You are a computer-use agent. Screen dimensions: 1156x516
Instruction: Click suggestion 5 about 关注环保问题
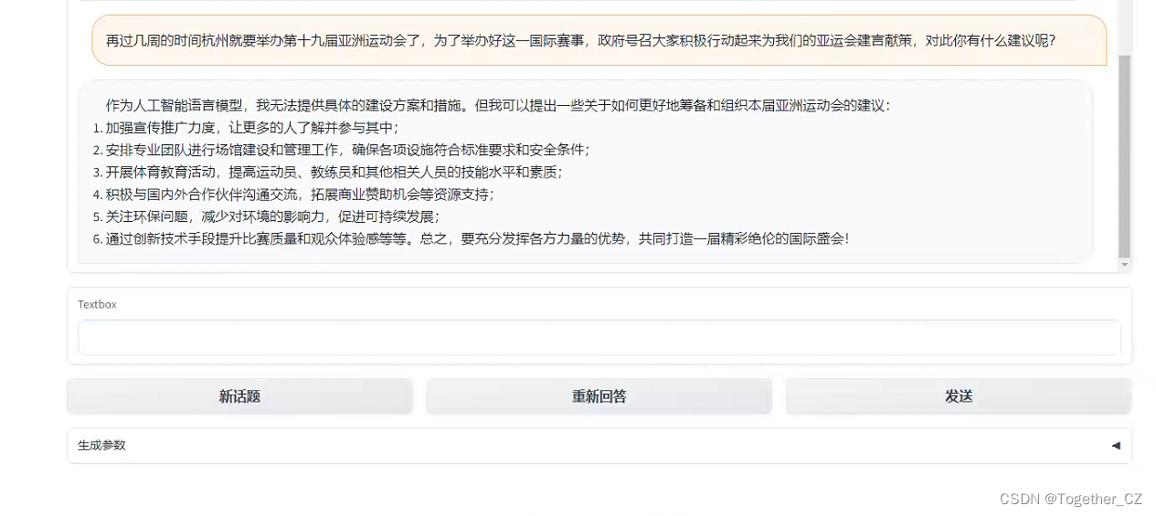266,216
